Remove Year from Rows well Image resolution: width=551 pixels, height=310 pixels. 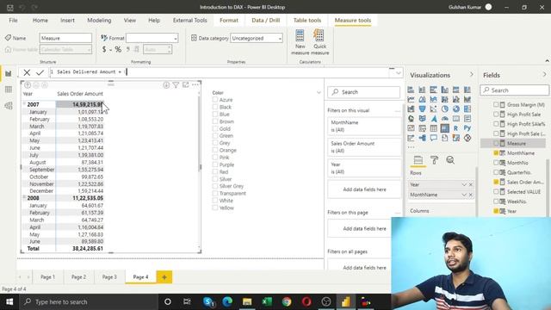pos(471,184)
